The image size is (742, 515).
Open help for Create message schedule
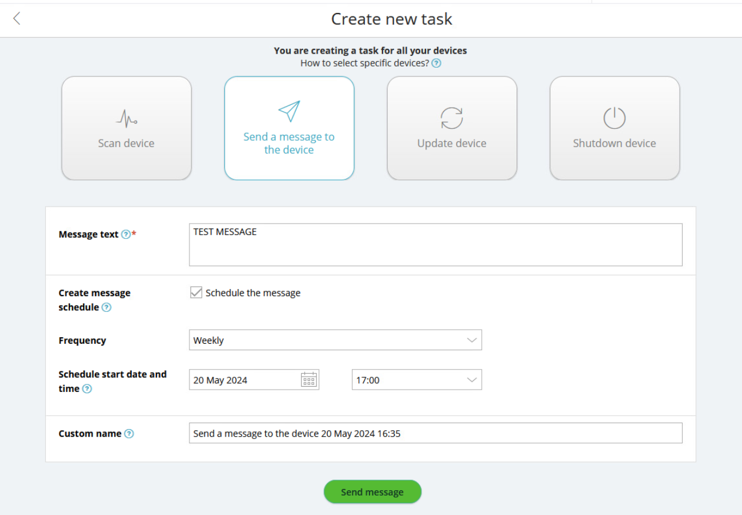pyautogui.click(x=107, y=307)
